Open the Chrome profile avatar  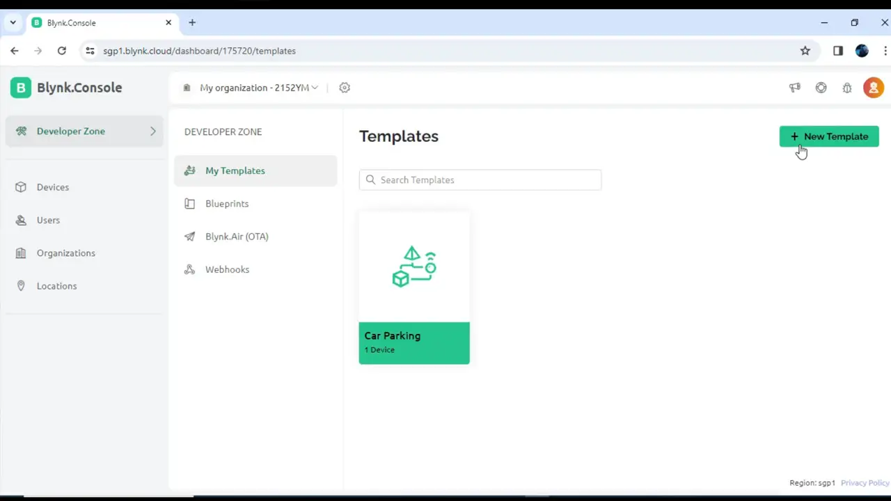pyautogui.click(x=862, y=51)
